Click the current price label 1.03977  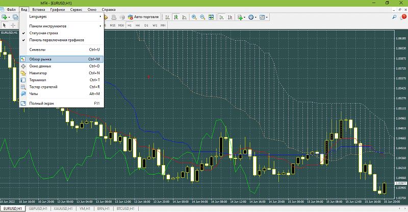pyautogui.click(x=401, y=183)
